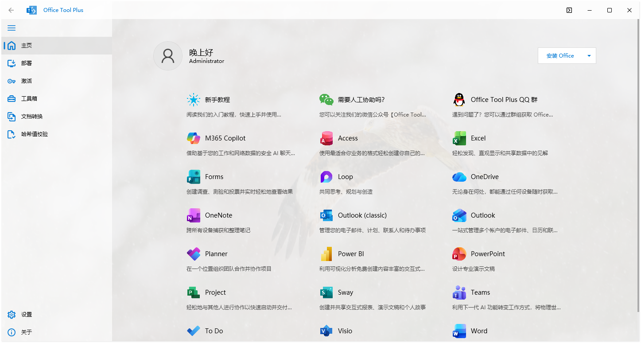Click the back arrow at top left
641x343 pixels.
coord(11,10)
